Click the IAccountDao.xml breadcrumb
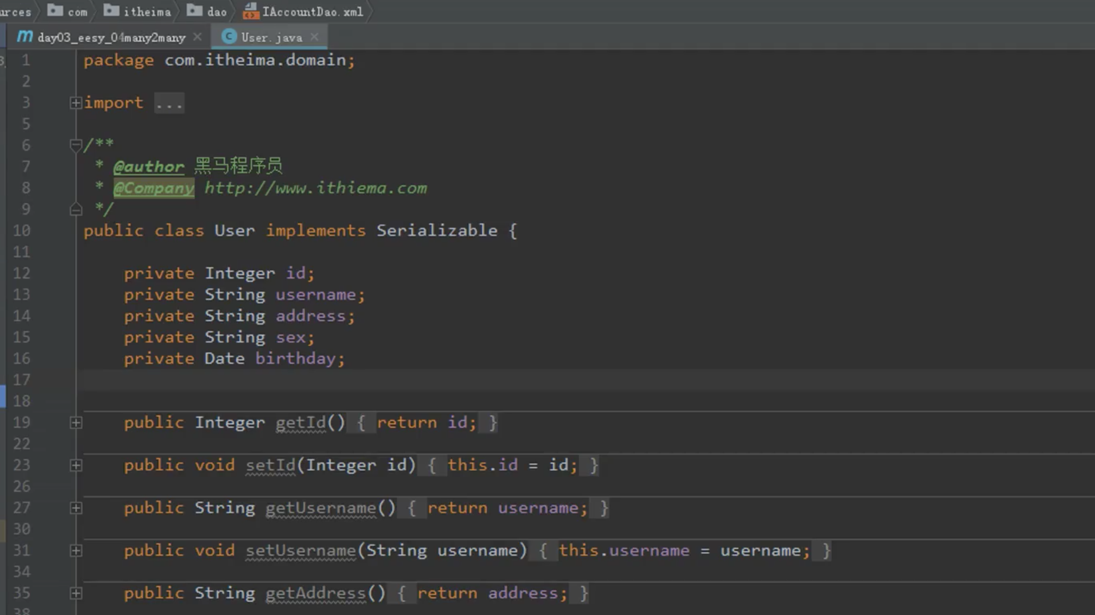This screenshot has height=615, width=1095. 312,12
